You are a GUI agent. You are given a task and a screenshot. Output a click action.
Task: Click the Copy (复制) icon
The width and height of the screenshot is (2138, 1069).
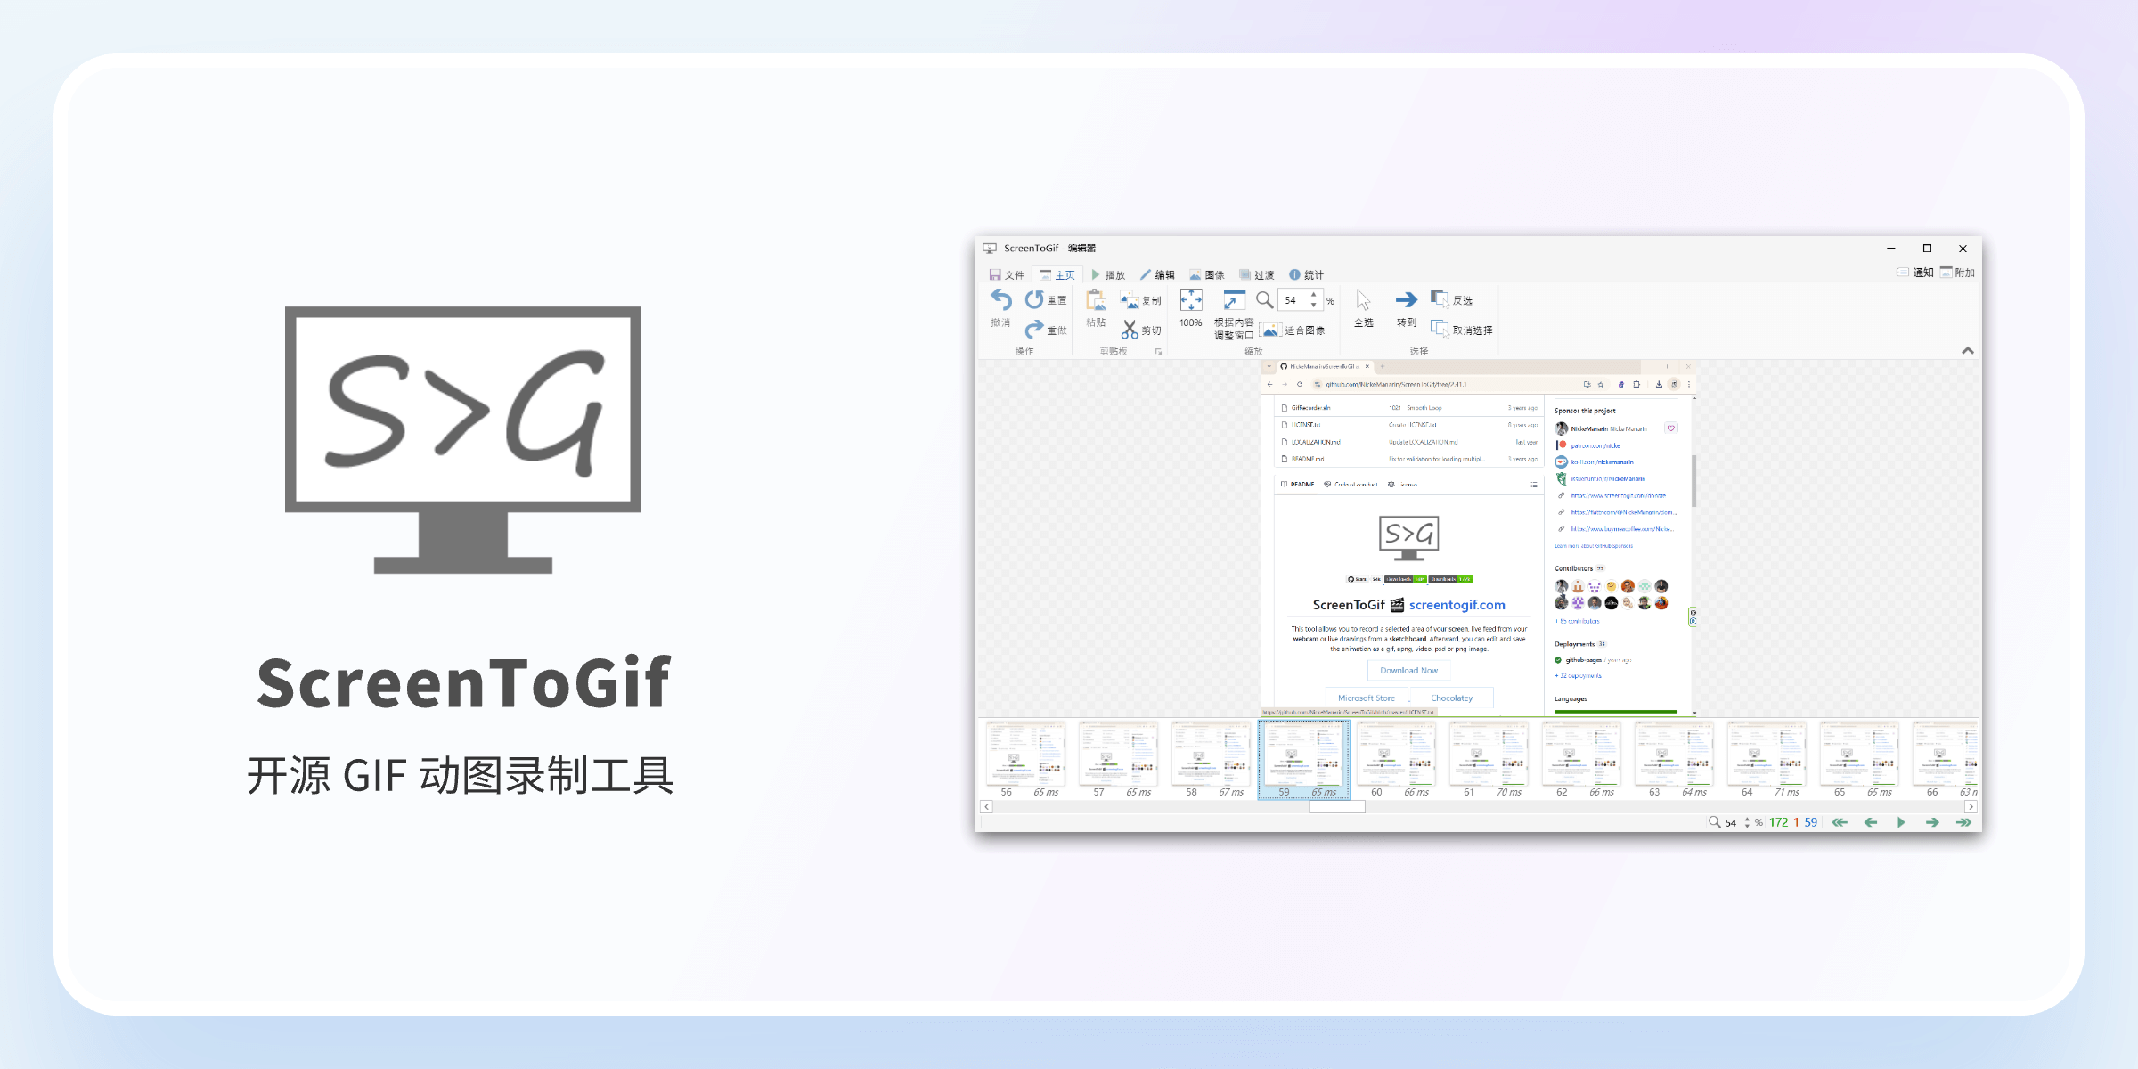click(1130, 300)
